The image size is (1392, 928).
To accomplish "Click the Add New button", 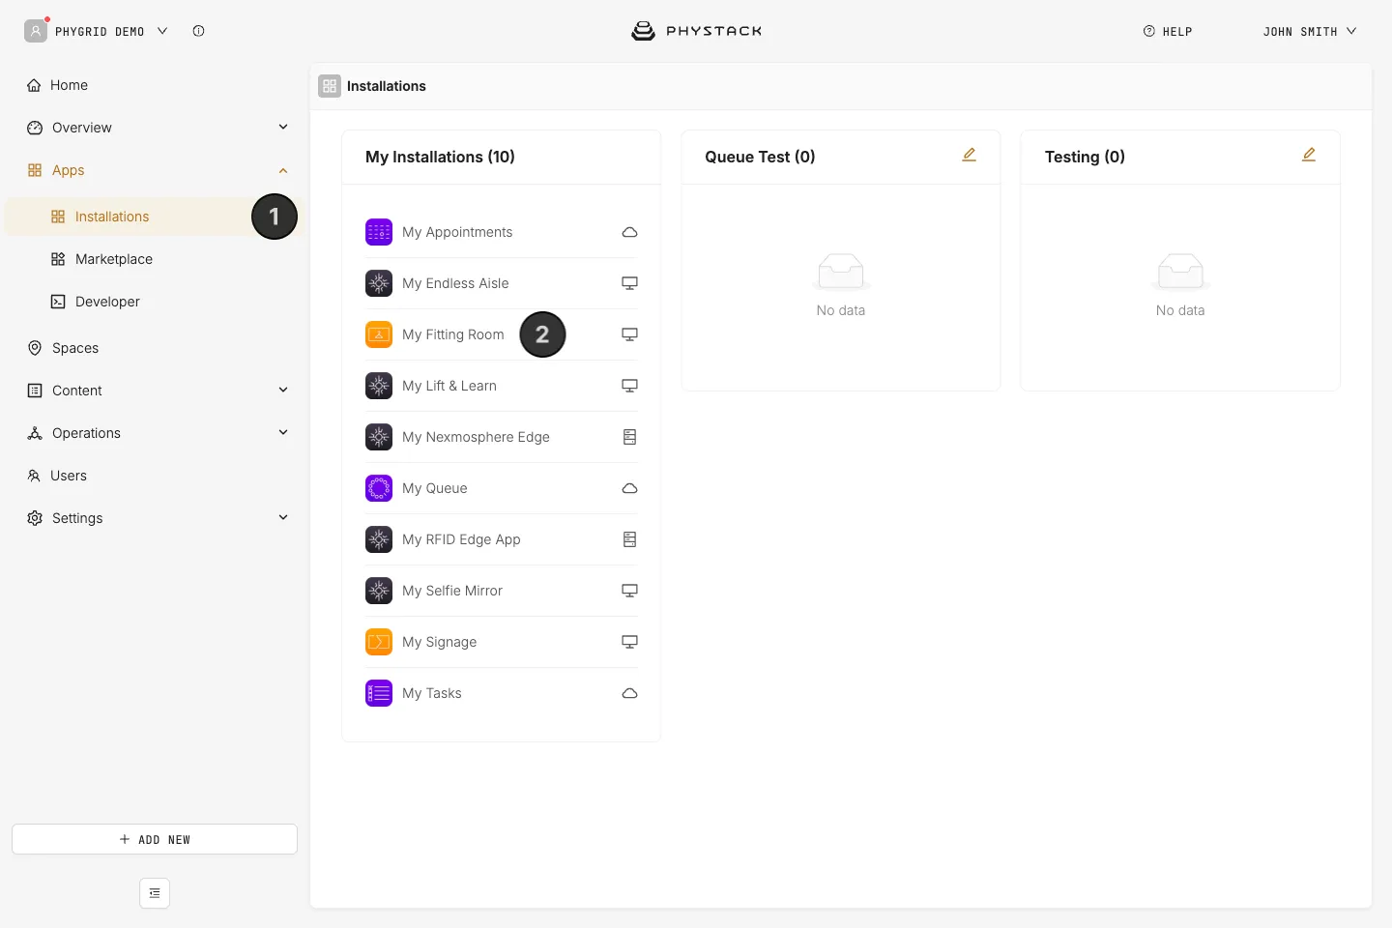I will pyautogui.click(x=155, y=839).
